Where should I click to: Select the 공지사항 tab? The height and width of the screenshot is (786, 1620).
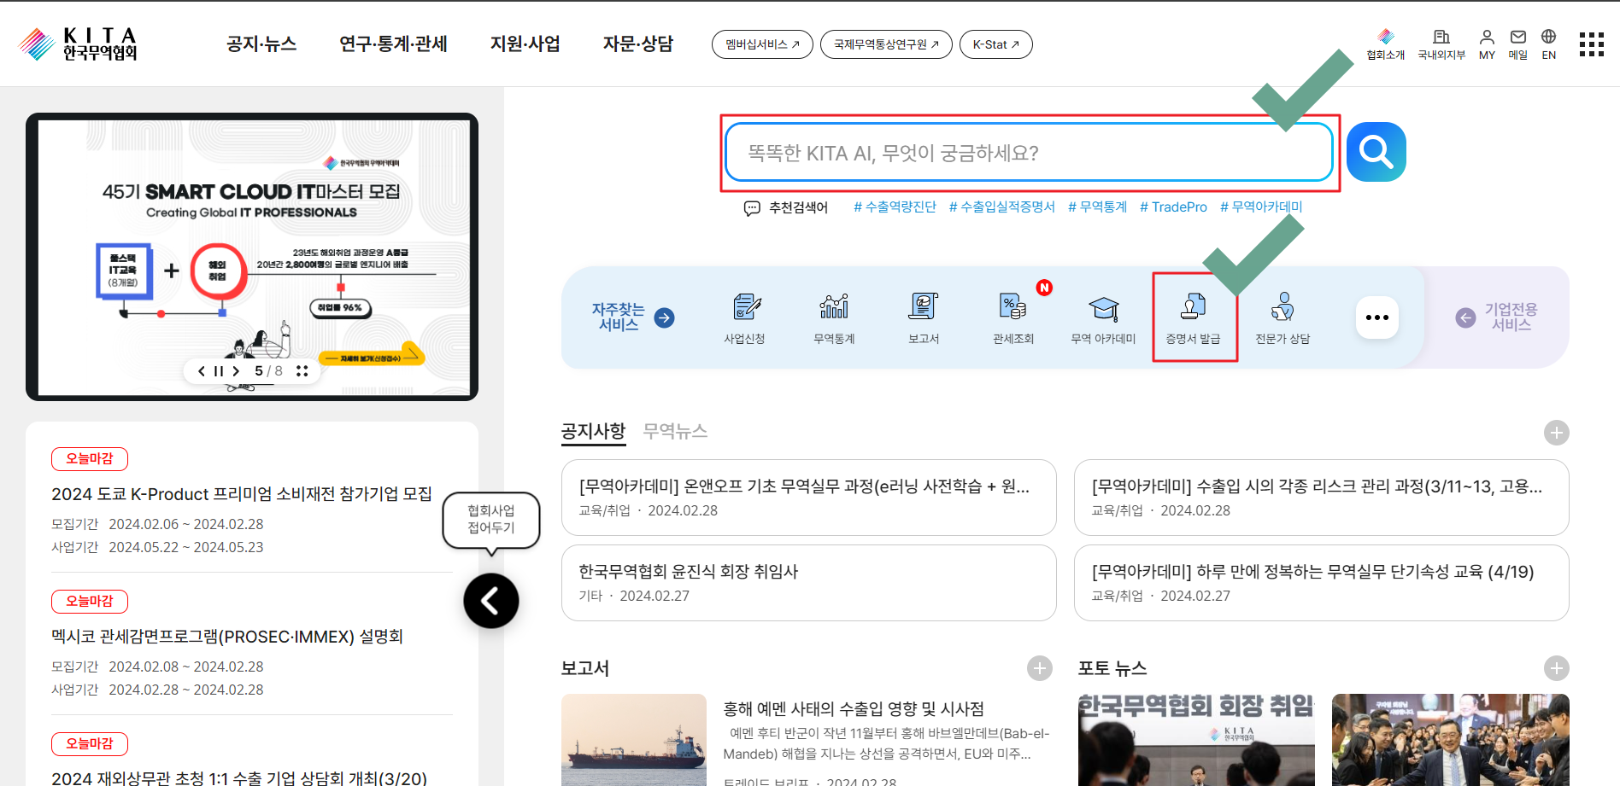click(594, 431)
